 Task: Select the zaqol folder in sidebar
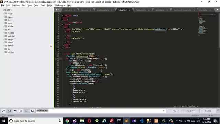click(10, 46)
